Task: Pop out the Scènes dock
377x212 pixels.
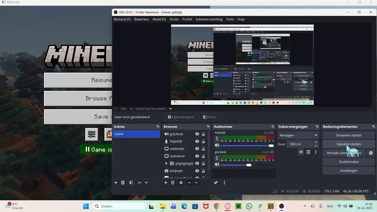Action: (158, 127)
